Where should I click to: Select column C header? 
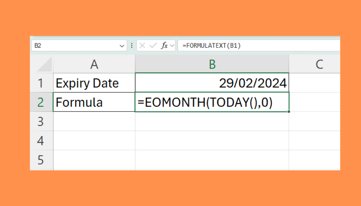[x=319, y=65]
